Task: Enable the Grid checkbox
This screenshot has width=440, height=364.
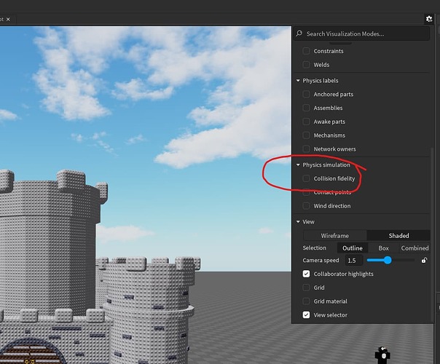Action: click(x=306, y=288)
